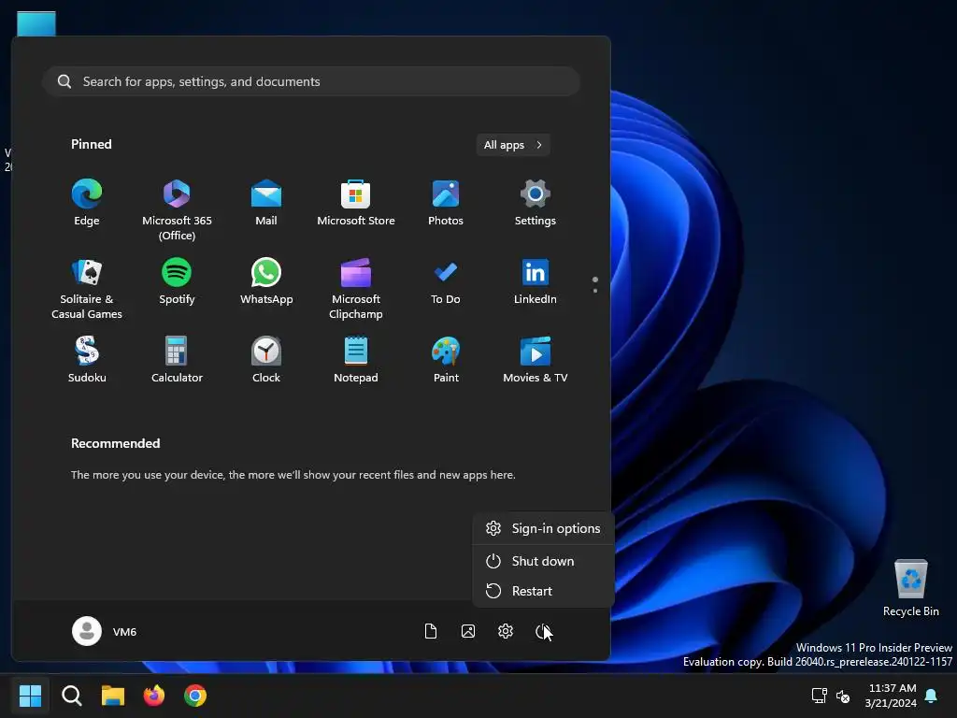Expand All apps list
This screenshot has height=718, width=957.
513,145
